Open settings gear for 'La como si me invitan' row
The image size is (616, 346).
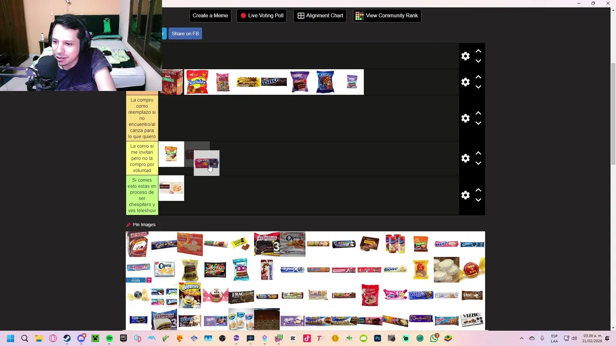465,158
